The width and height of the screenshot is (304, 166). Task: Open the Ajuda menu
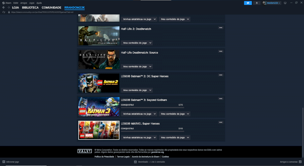coord(39,3)
